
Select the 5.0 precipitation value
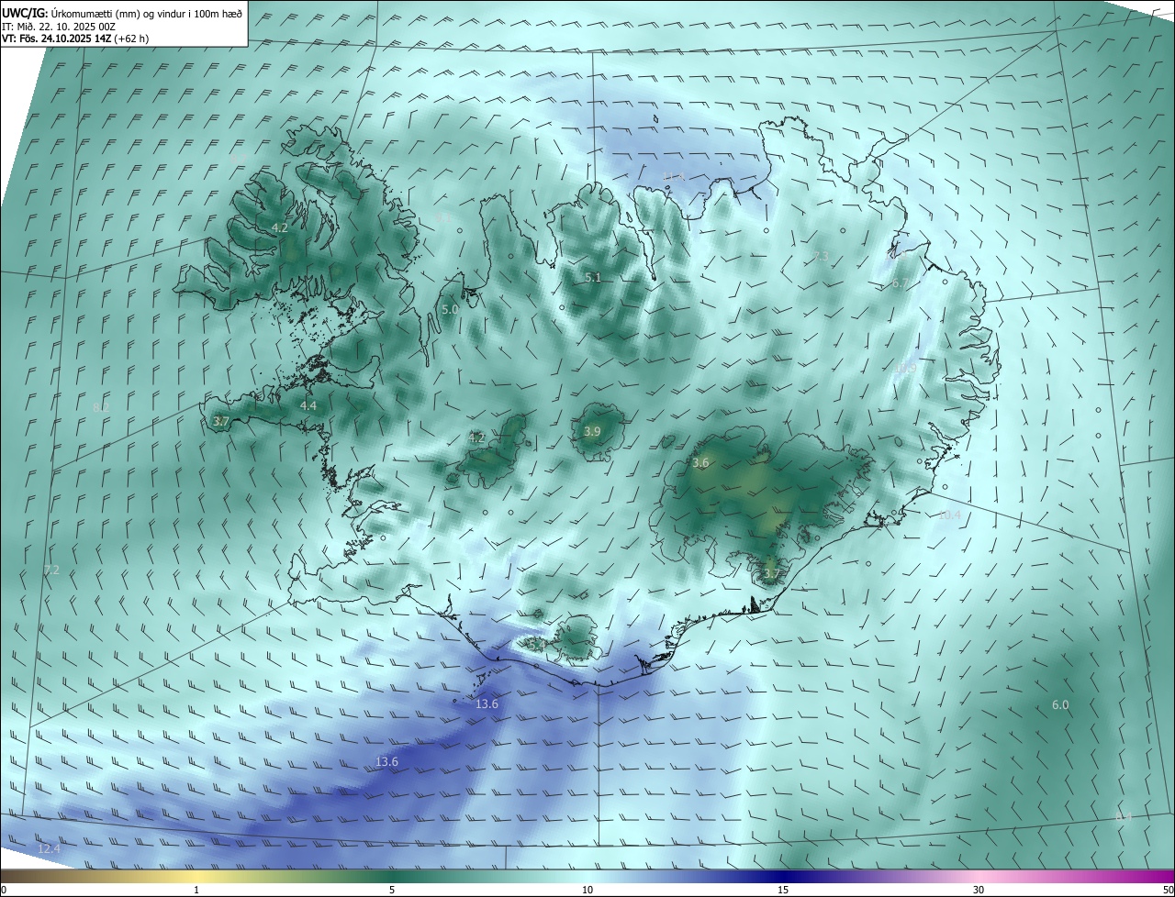[450, 310]
